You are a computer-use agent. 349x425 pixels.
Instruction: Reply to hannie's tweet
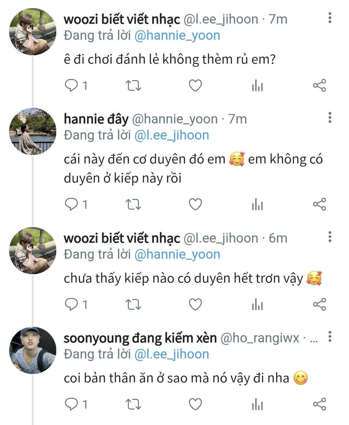coord(71,204)
